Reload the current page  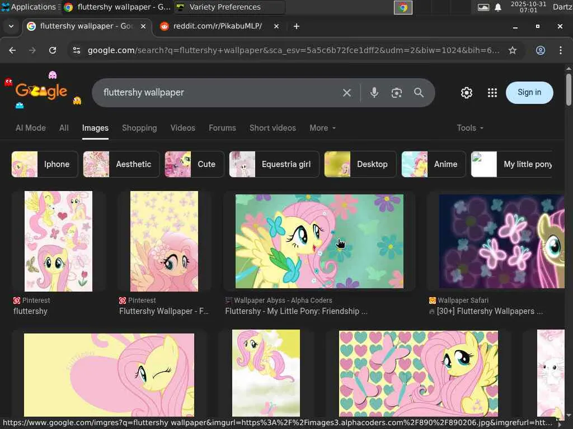(53, 50)
